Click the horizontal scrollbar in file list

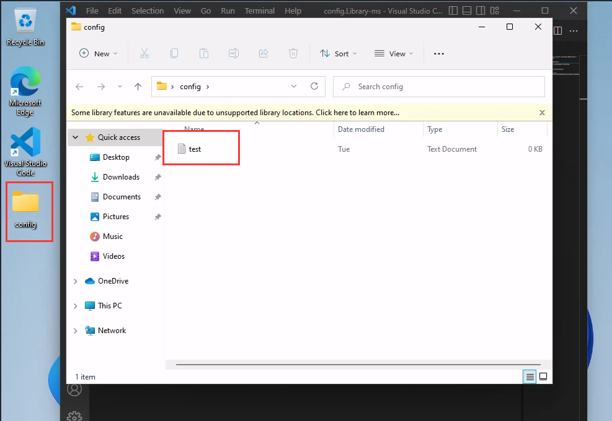358,365
